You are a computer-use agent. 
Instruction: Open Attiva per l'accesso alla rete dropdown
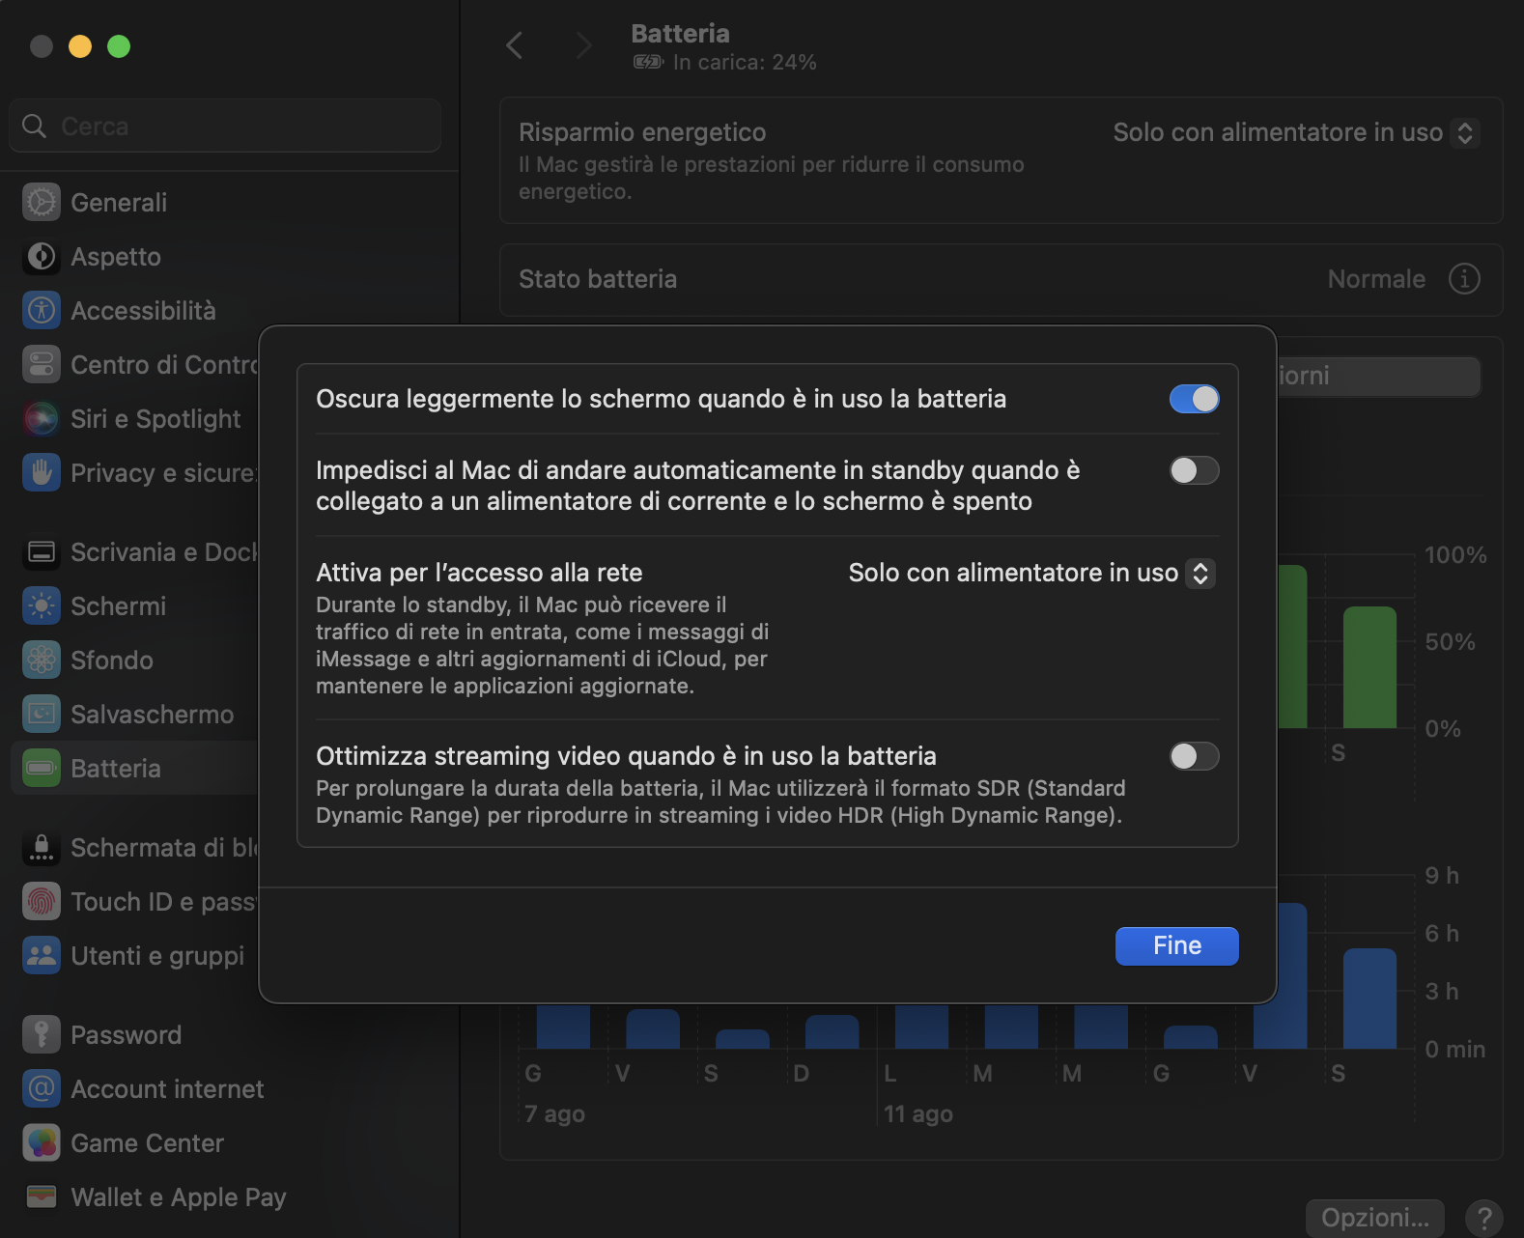pyautogui.click(x=1031, y=573)
